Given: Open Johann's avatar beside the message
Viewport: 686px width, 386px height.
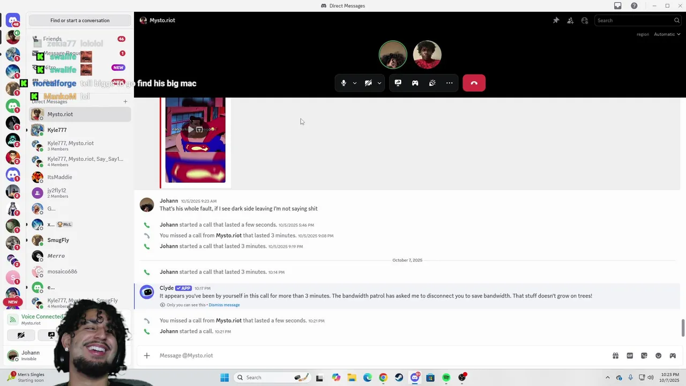Looking at the screenshot, I should tap(147, 205).
